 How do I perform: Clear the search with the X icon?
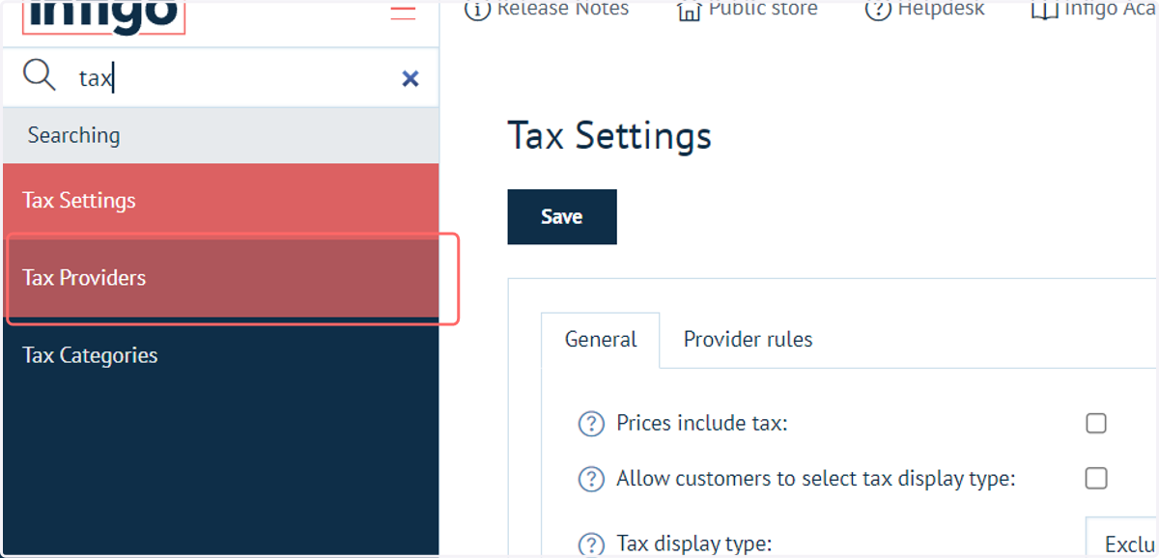pyautogui.click(x=410, y=79)
